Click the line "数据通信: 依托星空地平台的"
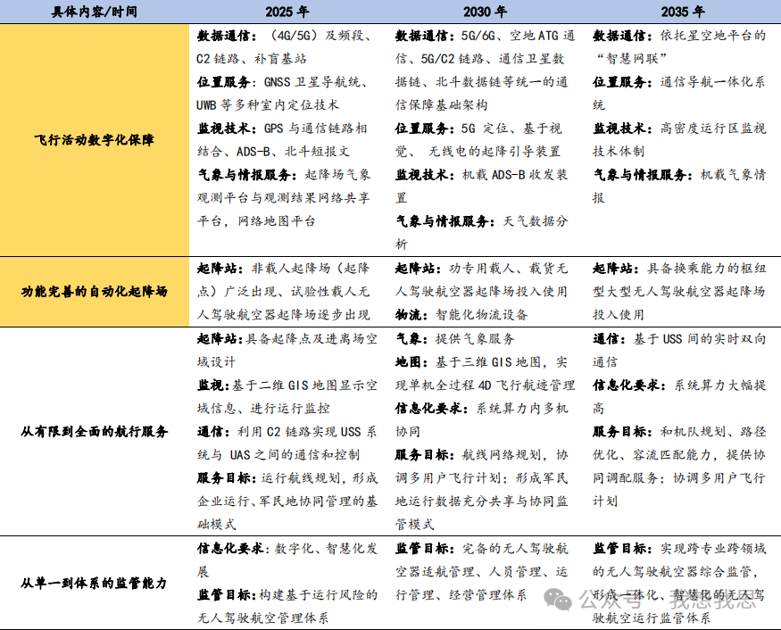This screenshot has width=781, height=630. [679, 36]
